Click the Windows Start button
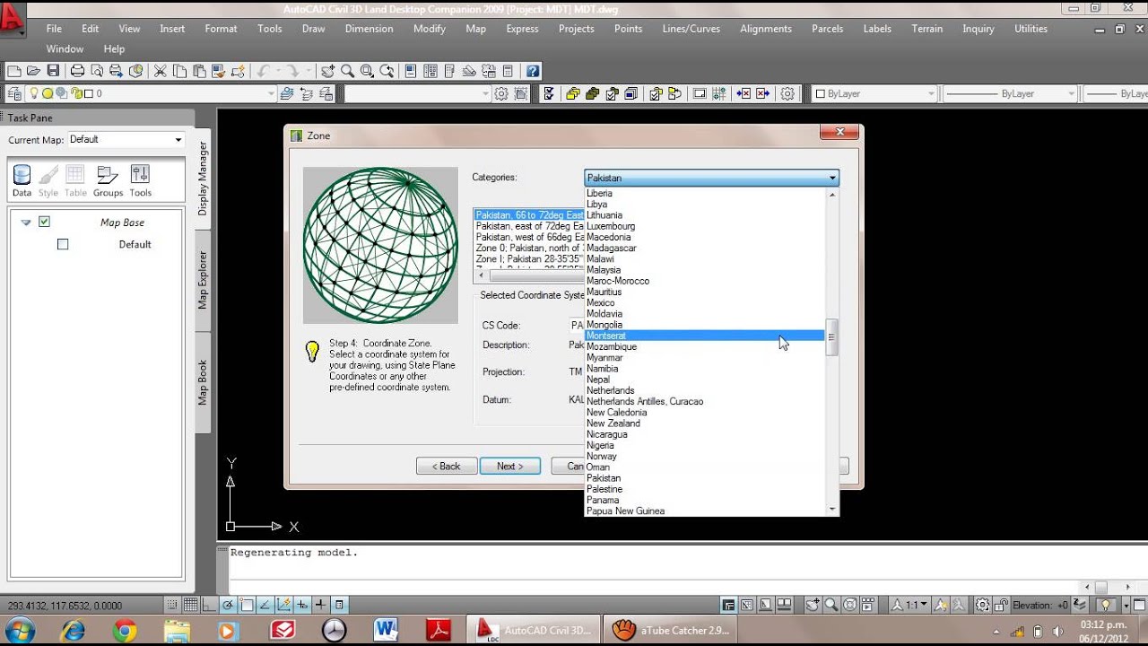This screenshot has height=646, width=1148. (x=20, y=631)
